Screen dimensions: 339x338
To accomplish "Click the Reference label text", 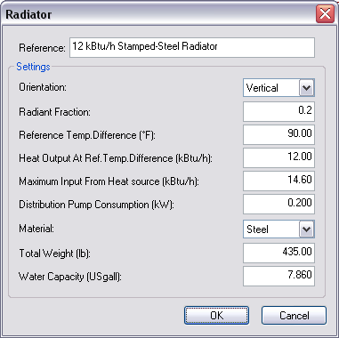I will tap(42, 48).
